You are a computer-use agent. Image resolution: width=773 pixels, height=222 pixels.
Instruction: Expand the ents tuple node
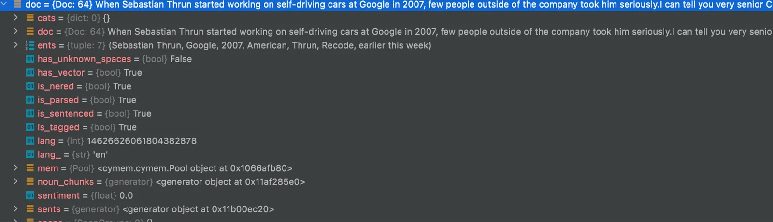16,45
